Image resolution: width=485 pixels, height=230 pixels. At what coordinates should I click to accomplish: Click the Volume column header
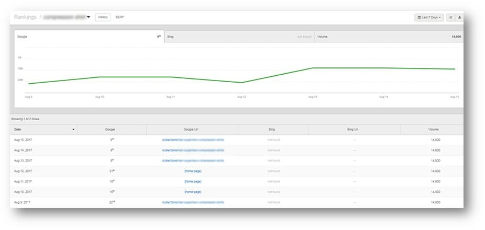point(433,129)
